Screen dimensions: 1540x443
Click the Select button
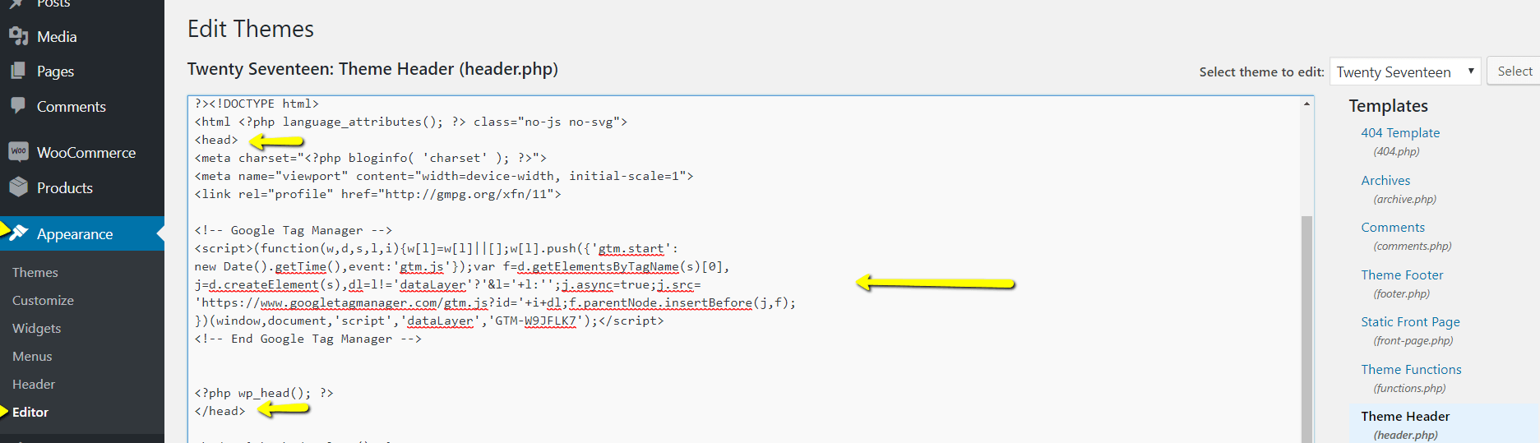(1515, 72)
